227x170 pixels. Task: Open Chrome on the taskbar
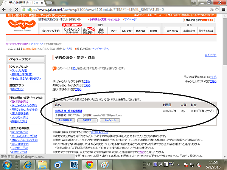click(89, 165)
